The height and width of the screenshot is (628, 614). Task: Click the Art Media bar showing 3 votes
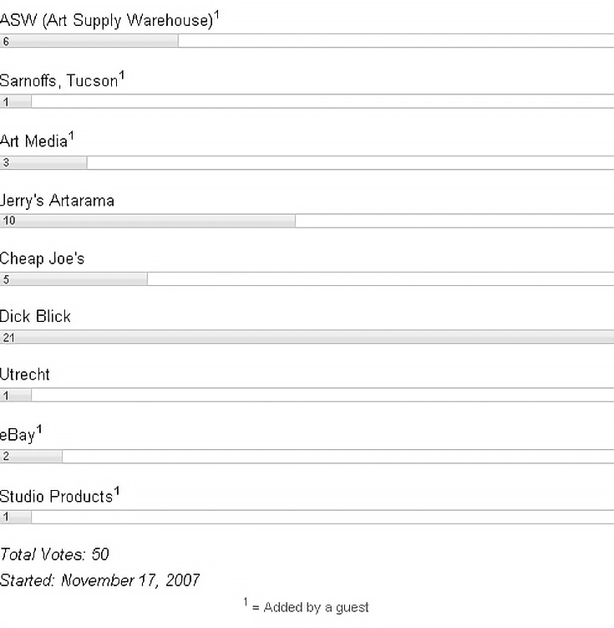tap(43, 163)
